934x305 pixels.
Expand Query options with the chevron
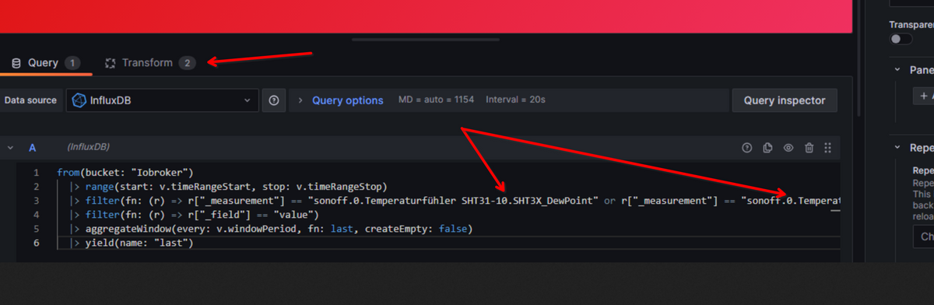coord(300,100)
